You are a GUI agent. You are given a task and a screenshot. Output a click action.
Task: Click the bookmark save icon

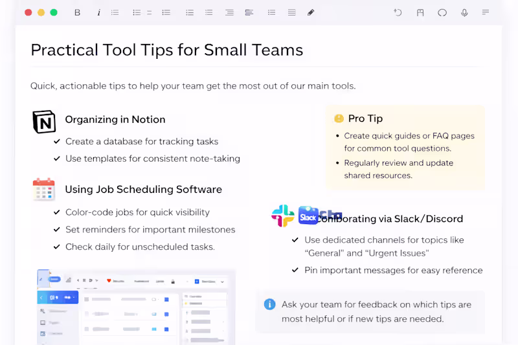(420, 12)
